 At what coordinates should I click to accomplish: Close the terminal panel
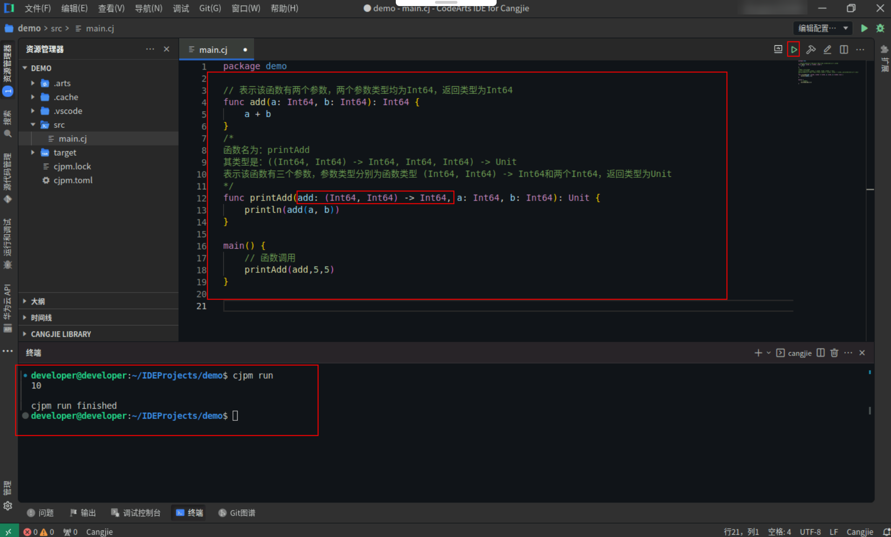pos(862,353)
